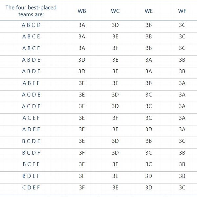Click 3C under WF in the C D E F row
The image size is (197, 197).
[x=182, y=187]
